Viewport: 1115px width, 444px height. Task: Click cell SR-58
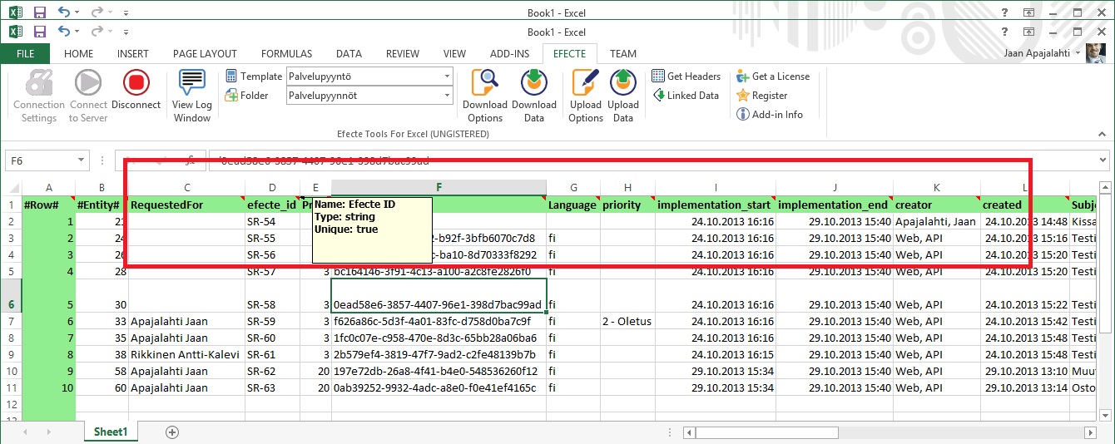[273, 296]
